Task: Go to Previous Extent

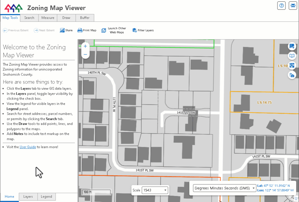Action: tap(15, 30)
